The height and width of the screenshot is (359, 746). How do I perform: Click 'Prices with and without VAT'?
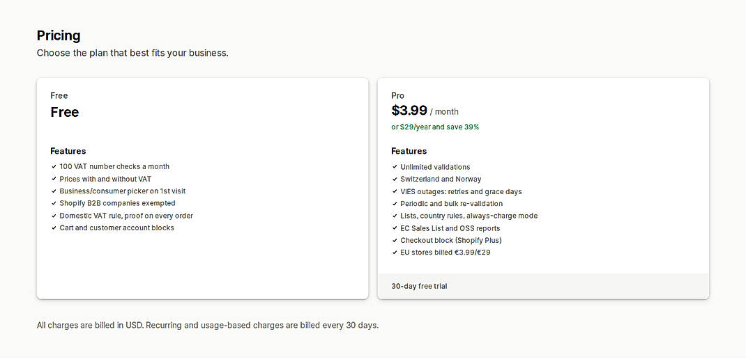tap(105, 179)
